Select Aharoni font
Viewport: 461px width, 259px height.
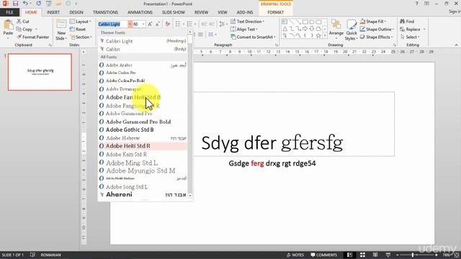(x=143, y=194)
